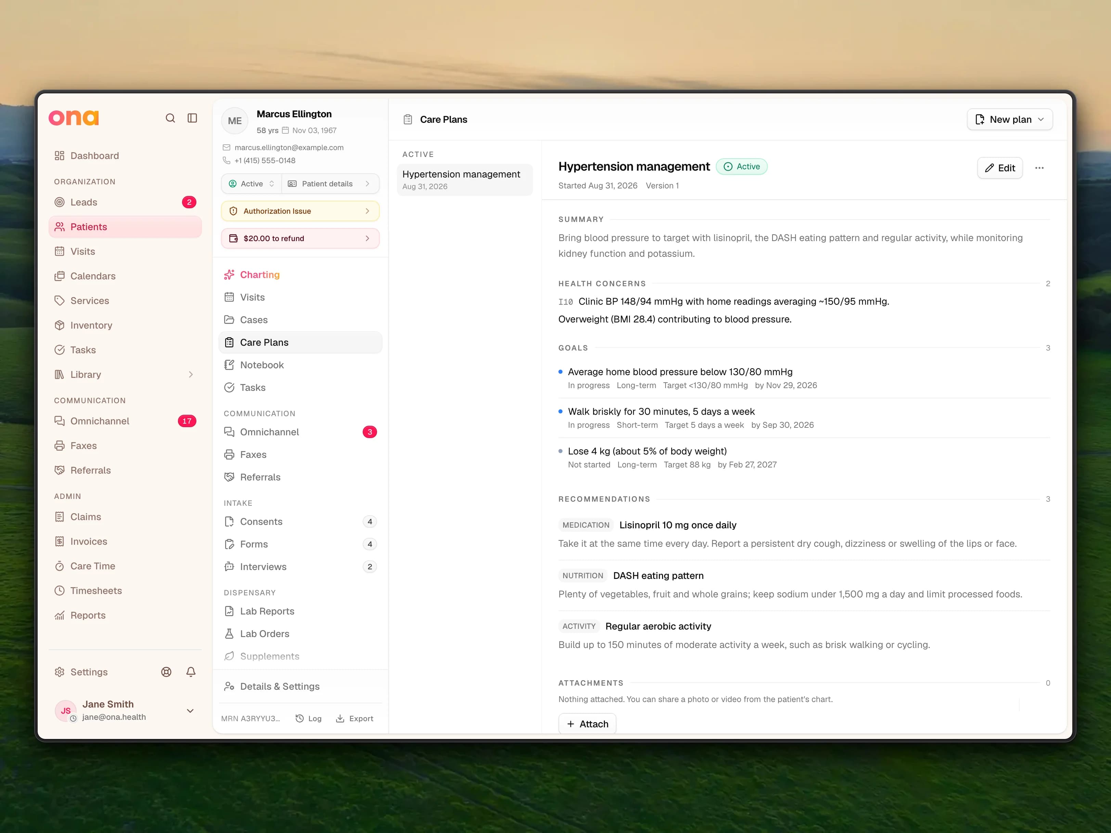Open Consents intake section
1111x833 pixels.
click(300, 521)
